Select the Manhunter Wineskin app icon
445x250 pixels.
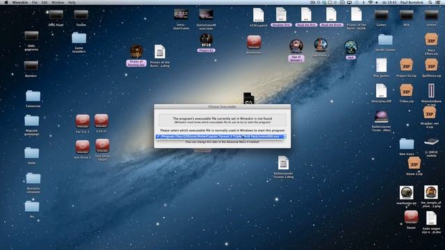click(254, 42)
